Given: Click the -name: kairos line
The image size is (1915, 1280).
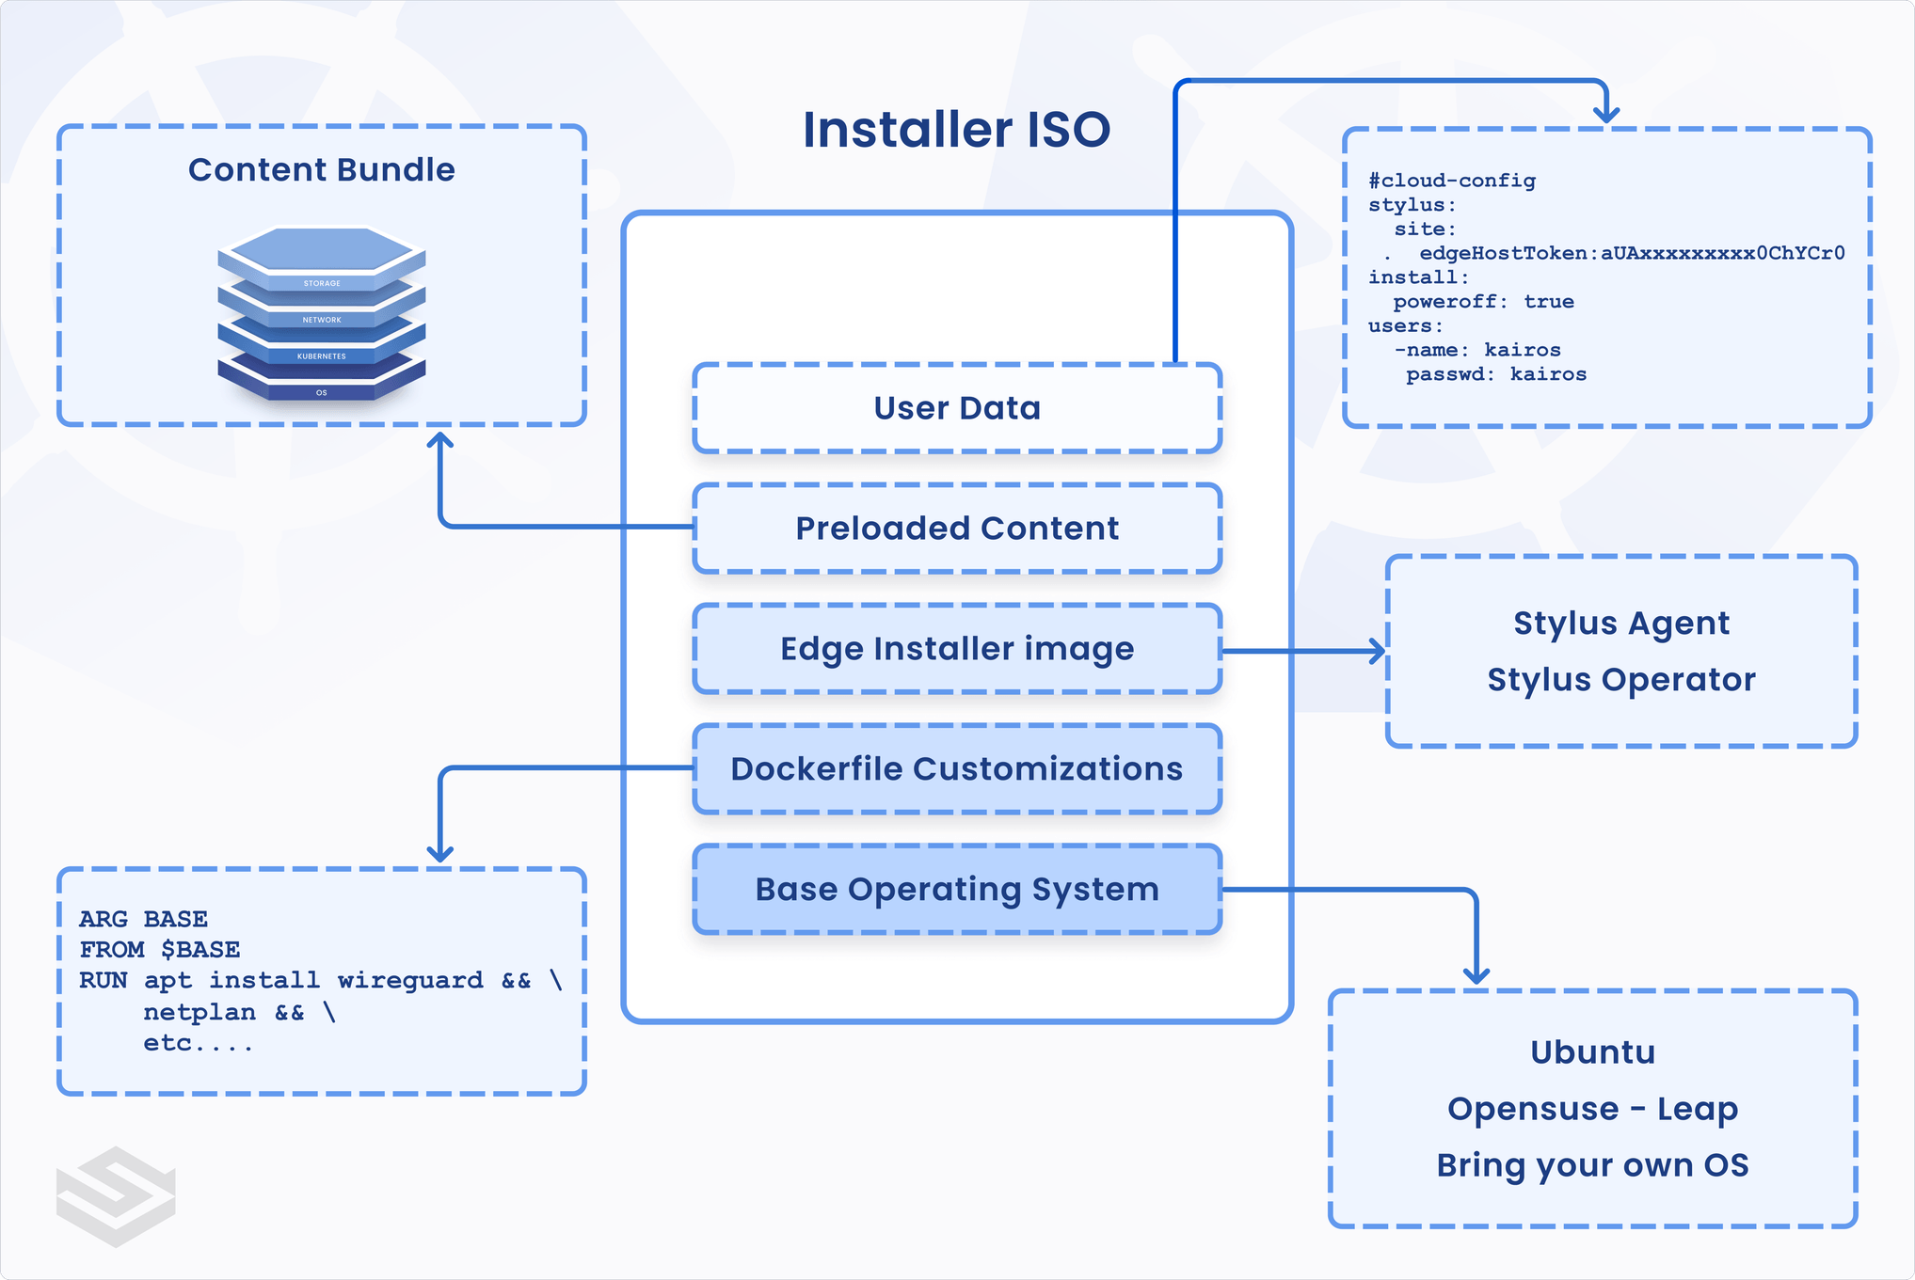Looking at the screenshot, I should [x=1477, y=350].
